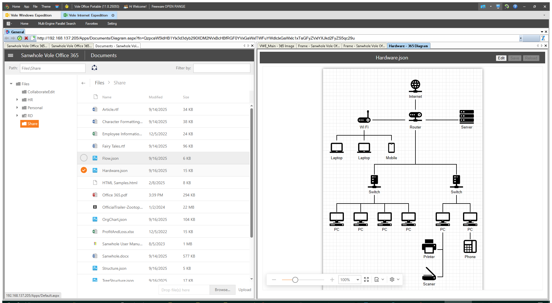Expand the HR folder in the tree
The width and height of the screenshot is (552, 303).
point(17,100)
